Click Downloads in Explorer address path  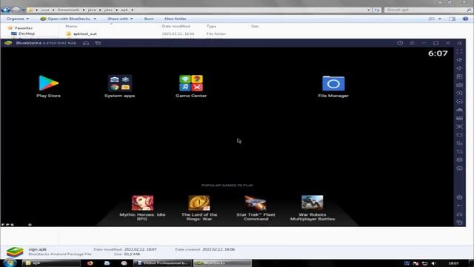pos(68,10)
